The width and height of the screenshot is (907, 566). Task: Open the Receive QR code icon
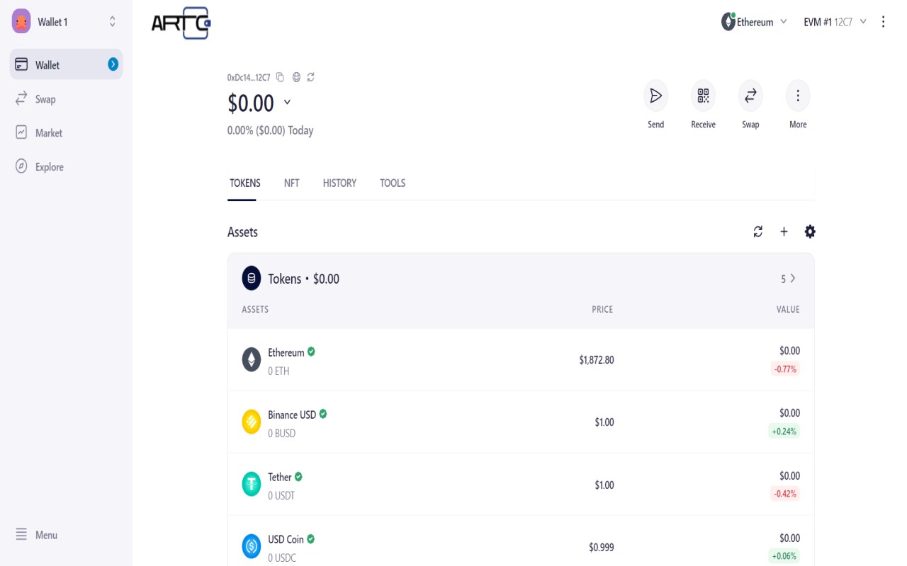pos(703,96)
